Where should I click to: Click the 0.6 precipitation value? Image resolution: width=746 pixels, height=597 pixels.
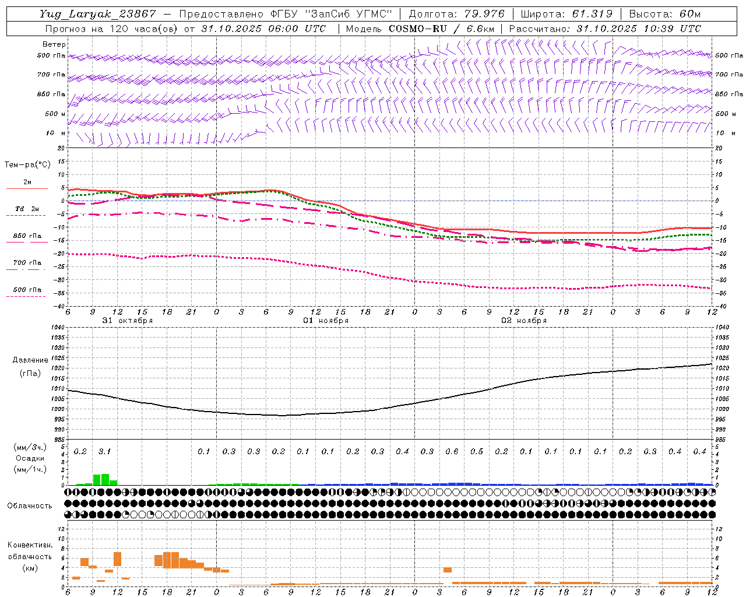click(x=452, y=451)
